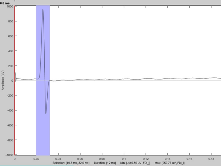Click the 'Min: [-449.59 uV, FDI_l]' text
Image resolution: width=221 pixels, height=166 pixels.
coord(135,163)
